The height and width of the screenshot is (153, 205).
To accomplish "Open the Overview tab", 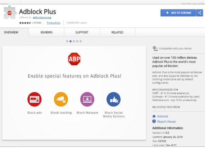I will [x=14, y=32].
